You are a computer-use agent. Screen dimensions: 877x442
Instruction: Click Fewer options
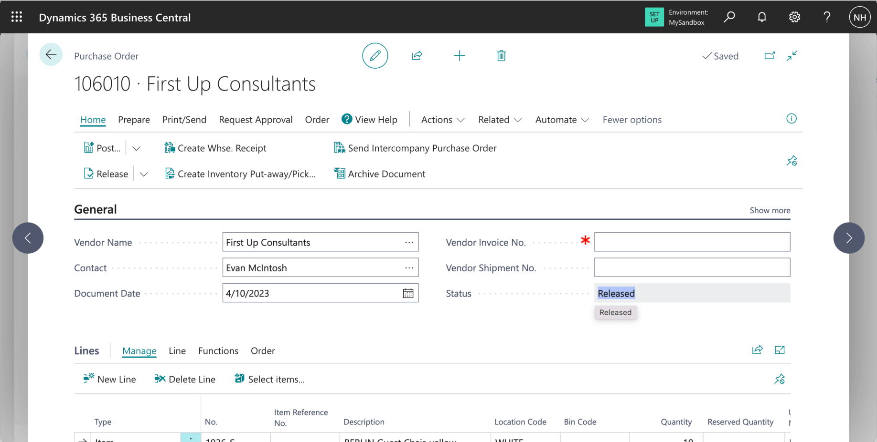[632, 120]
